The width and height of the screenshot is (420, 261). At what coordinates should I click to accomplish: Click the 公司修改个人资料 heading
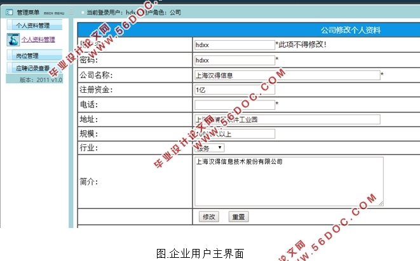[351, 30]
